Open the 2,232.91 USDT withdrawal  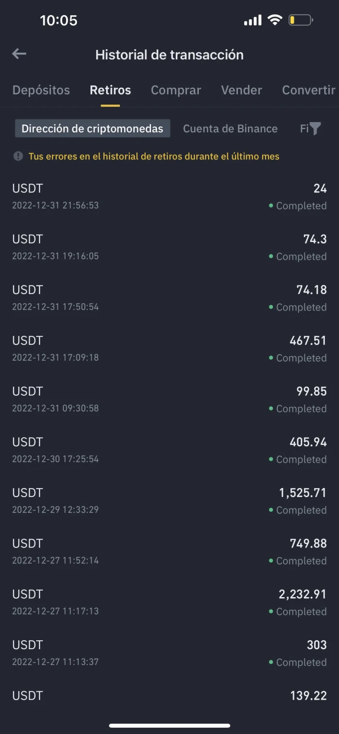[x=169, y=602]
